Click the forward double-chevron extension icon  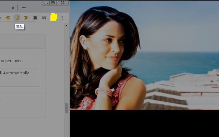pyautogui.click(x=26, y=18)
